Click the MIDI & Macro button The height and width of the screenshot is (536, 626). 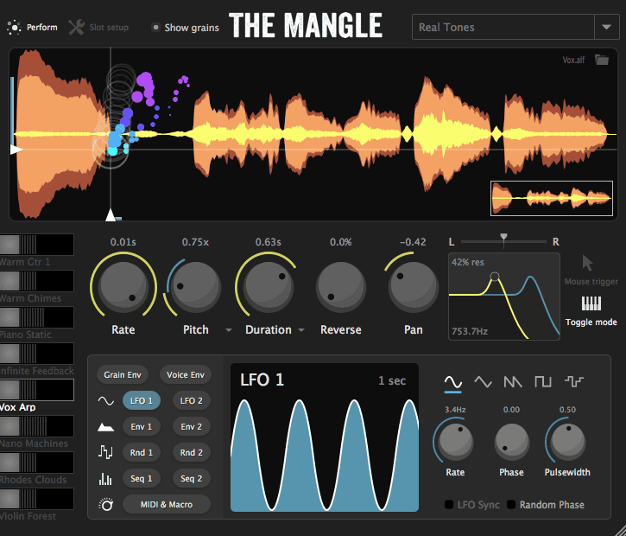(x=167, y=504)
